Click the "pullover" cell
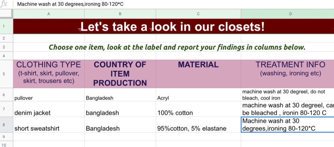This screenshot has height=147, width=334. 49,97
